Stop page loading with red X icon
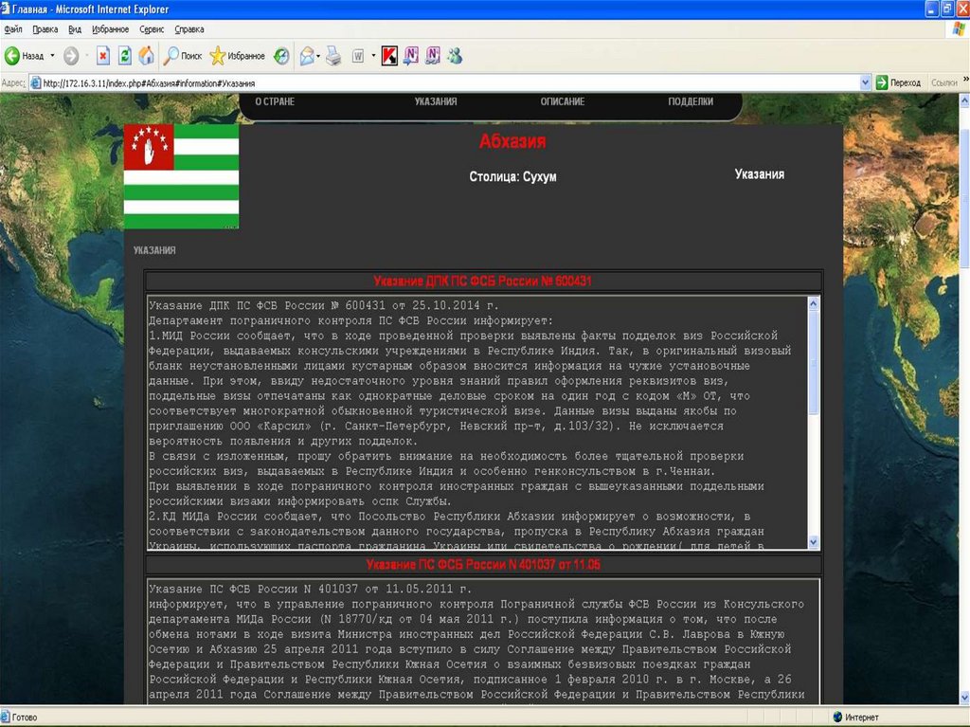 pyautogui.click(x=103, y=56)
